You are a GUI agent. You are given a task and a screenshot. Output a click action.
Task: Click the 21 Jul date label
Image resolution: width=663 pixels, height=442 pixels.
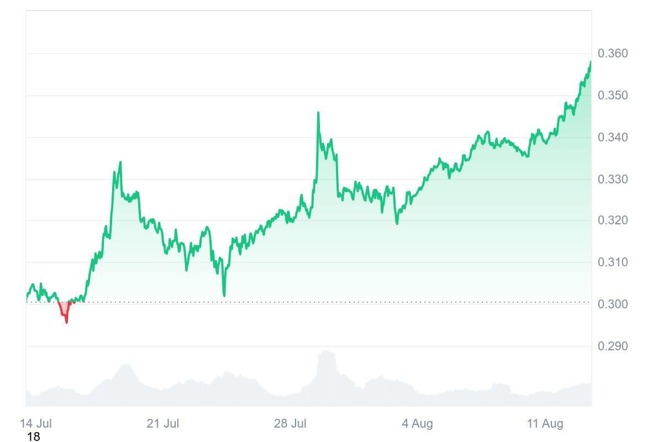coord(162,424)
